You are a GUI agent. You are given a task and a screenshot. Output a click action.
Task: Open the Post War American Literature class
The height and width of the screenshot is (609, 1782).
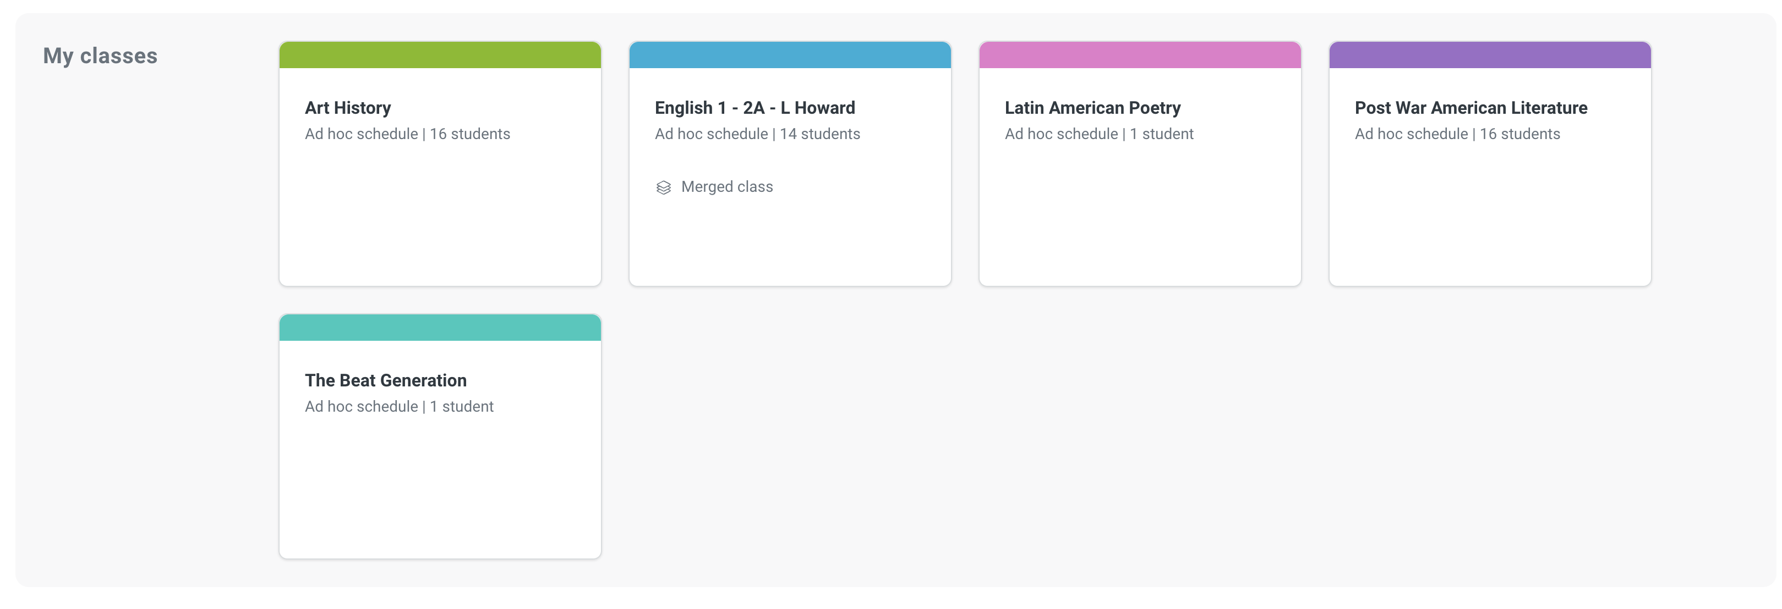[x=1490, y=207]
